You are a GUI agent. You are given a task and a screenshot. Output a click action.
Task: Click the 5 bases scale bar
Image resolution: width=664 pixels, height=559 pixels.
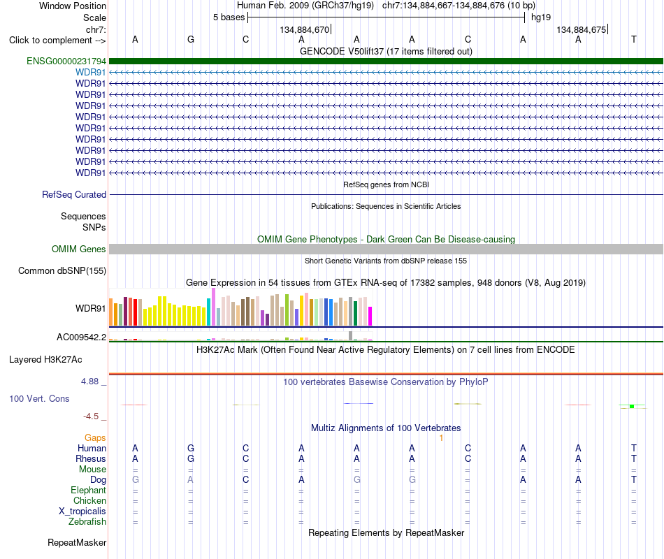(x=387, y=17)
